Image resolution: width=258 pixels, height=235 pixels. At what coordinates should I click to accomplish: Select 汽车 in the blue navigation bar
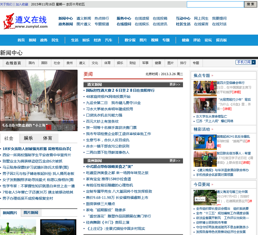[x=109, y=40]
